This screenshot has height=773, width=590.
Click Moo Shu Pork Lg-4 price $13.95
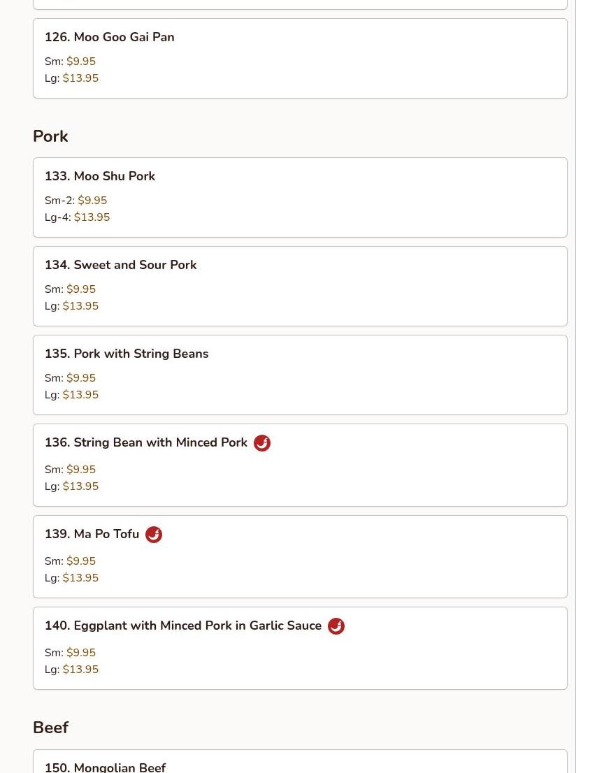click(x=92, y=217)
